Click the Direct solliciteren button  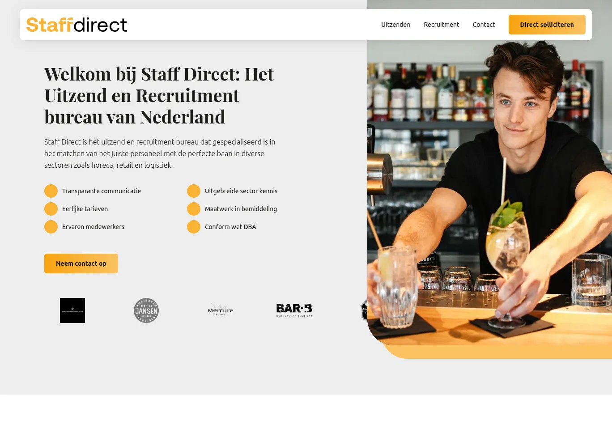(x=547, y=25)
